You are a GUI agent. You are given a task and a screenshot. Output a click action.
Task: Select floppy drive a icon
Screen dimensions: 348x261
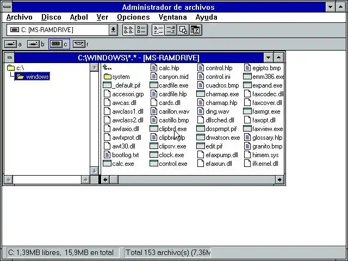[11, 44]
